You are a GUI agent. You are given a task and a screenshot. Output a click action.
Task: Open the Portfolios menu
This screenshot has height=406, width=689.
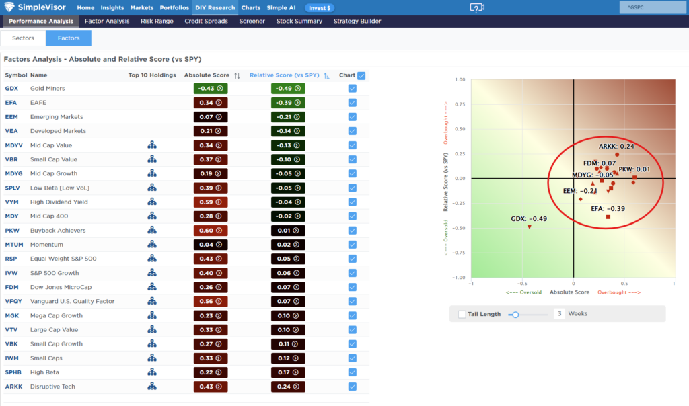click(x=174, y=8)
